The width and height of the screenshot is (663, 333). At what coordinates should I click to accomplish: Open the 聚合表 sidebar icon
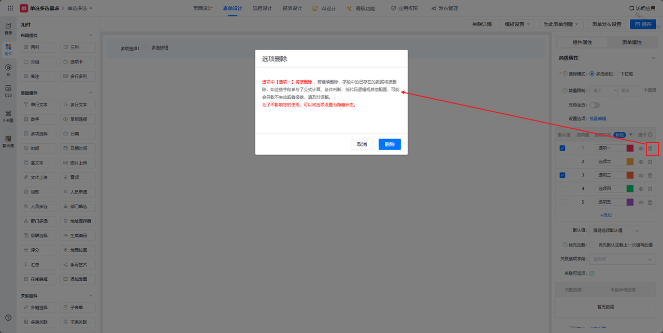click(x=8, y=141)
